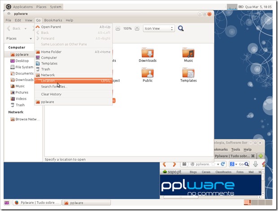This screenshot has width=278, height=211.
Task: Select Videos in the sidebar
Action: pyautogui.click(x=19, y=99)
